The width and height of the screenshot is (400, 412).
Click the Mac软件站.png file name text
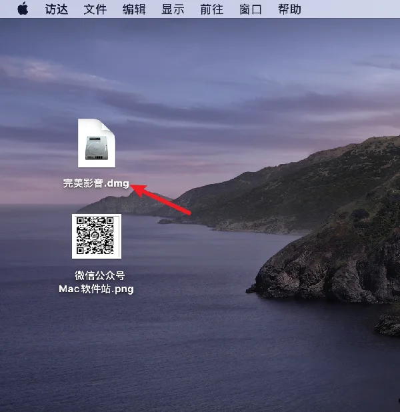(96, 289)
